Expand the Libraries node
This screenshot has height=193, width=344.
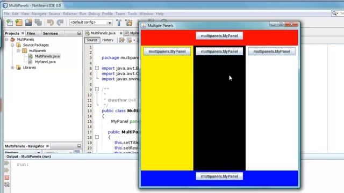click(12, 68)
